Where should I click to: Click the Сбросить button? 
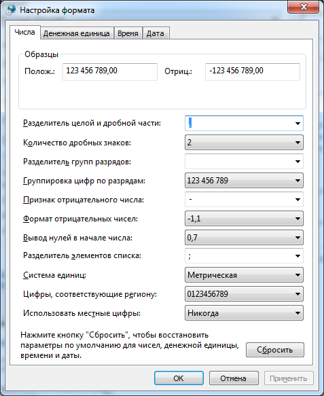click(x=275, y=350)
